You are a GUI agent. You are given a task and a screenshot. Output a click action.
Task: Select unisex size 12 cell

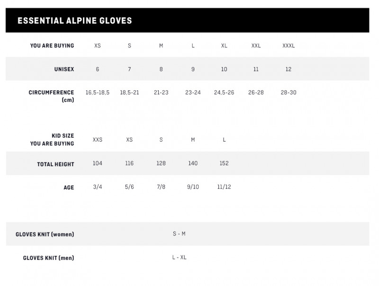coord(288,69)
